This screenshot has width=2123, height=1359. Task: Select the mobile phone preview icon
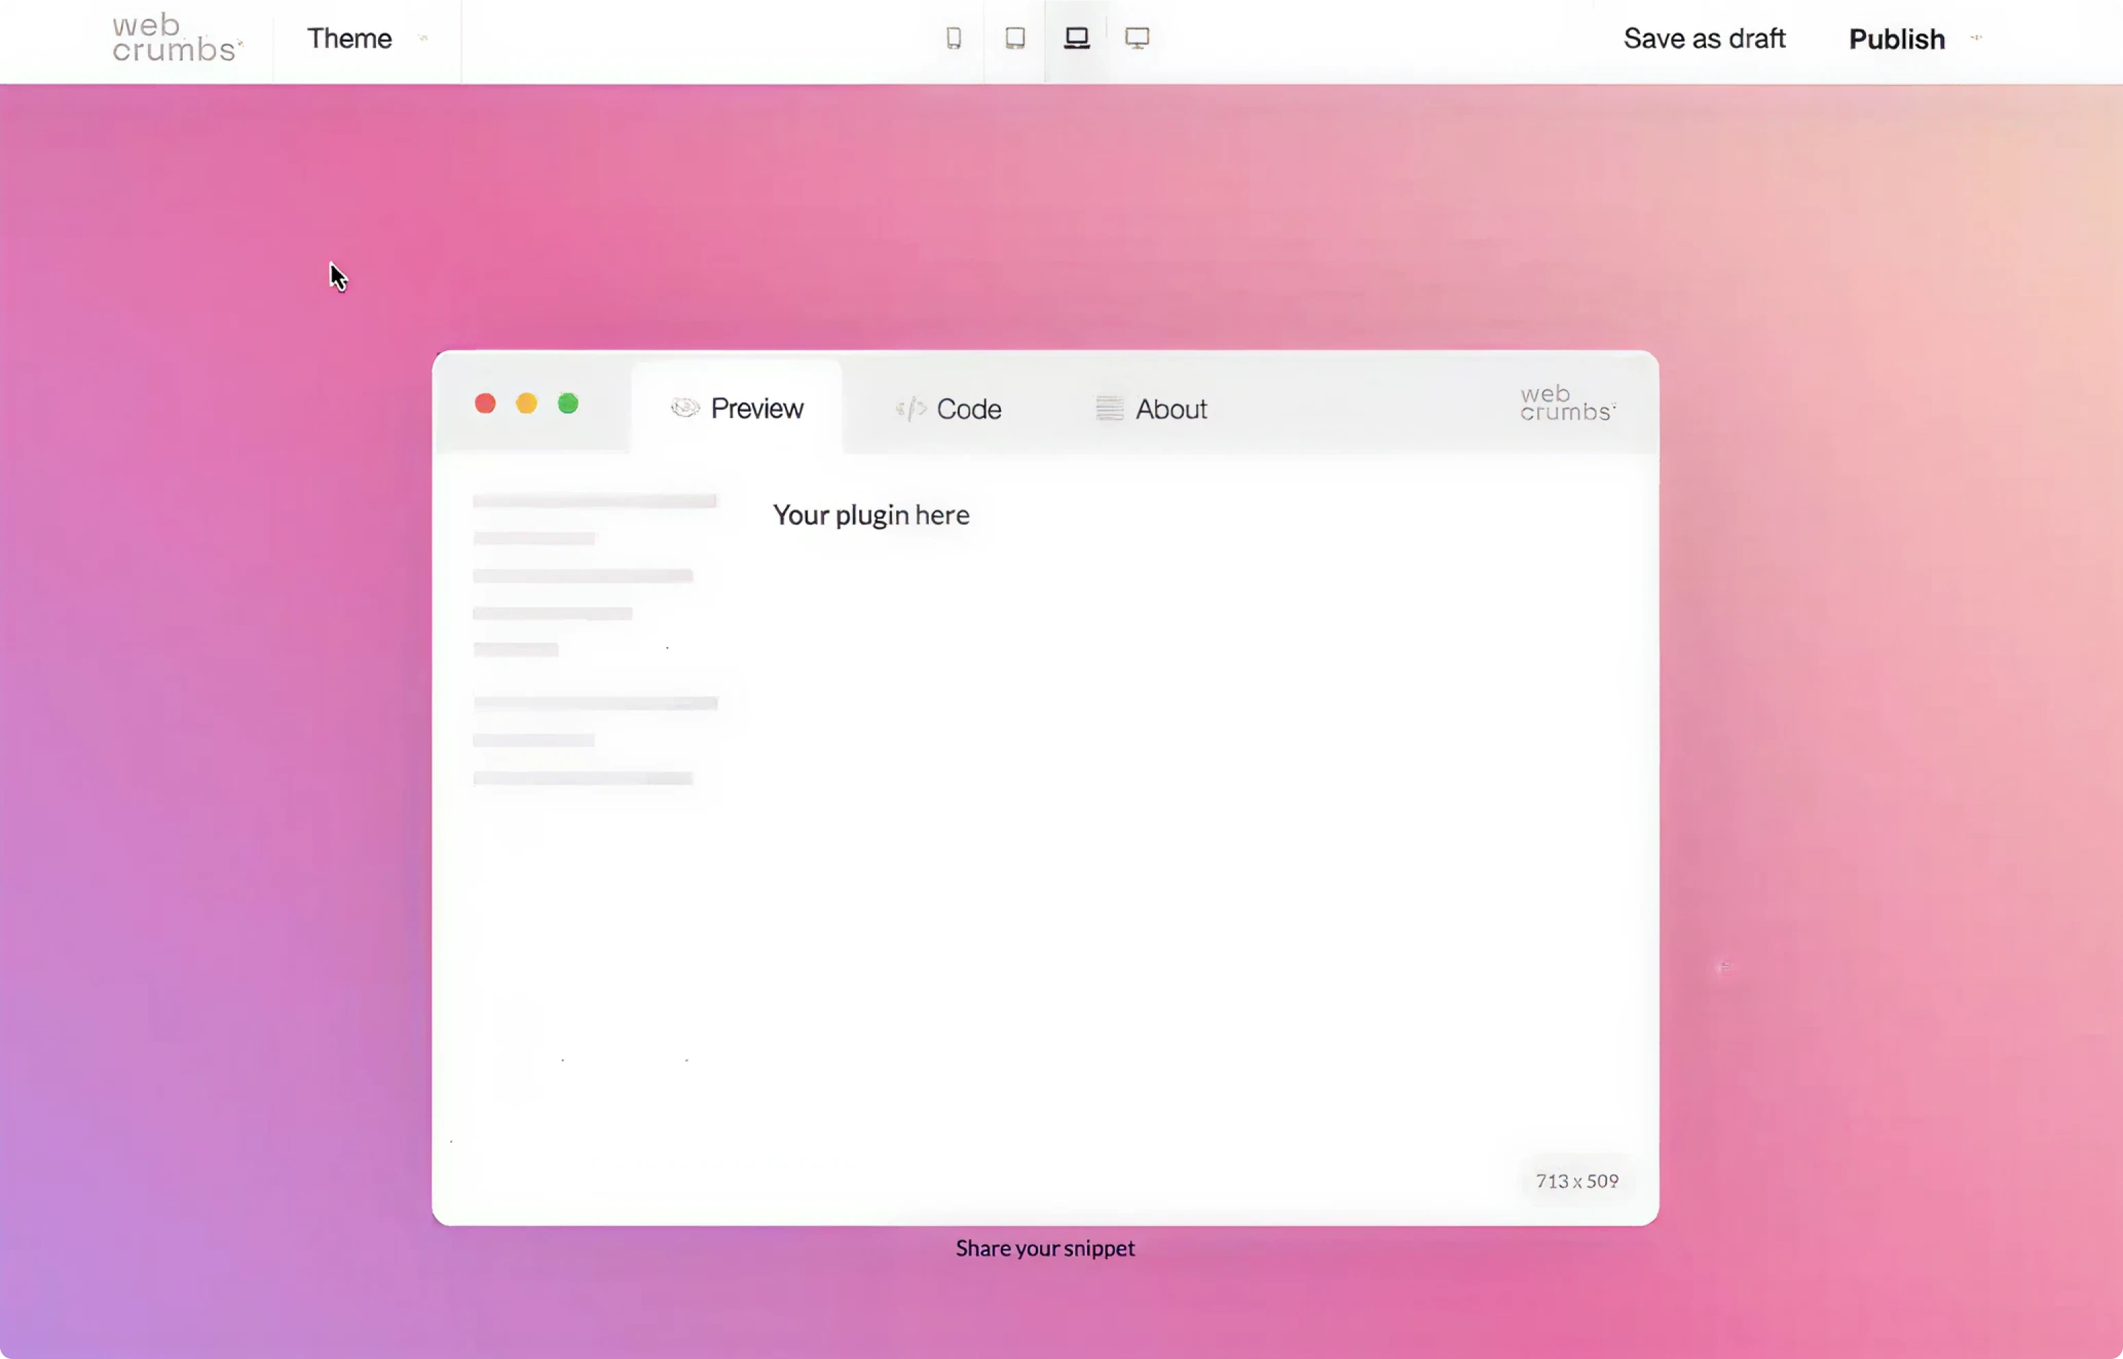coord(954,38)
